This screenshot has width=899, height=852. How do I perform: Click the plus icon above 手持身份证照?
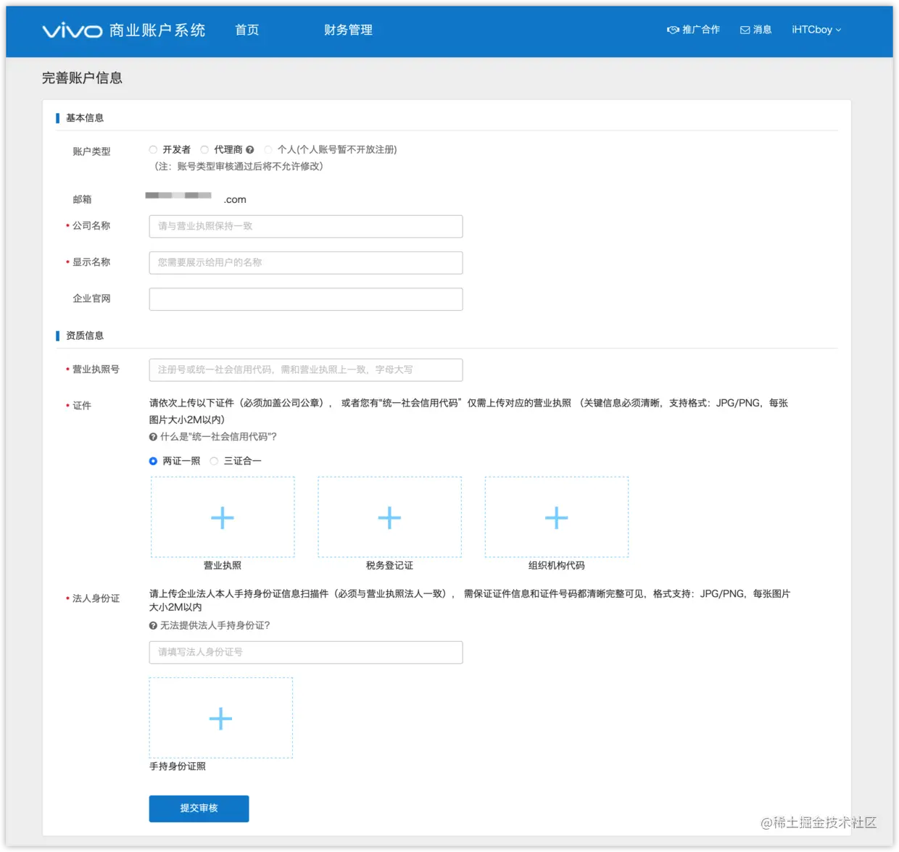coord(220,718)
